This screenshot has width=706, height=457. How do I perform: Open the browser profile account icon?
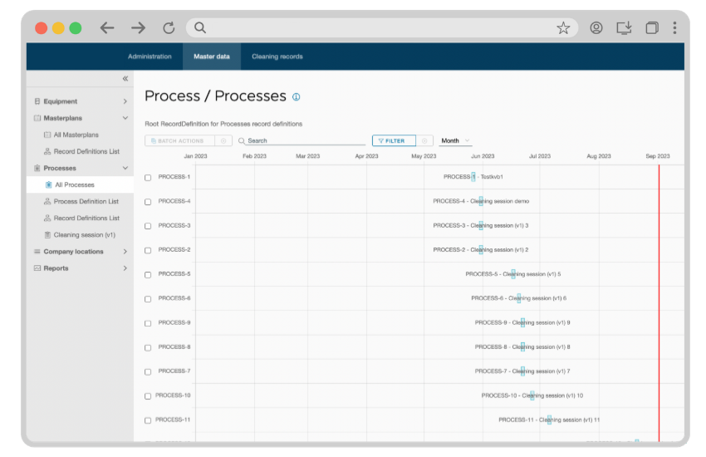point(596,28)
